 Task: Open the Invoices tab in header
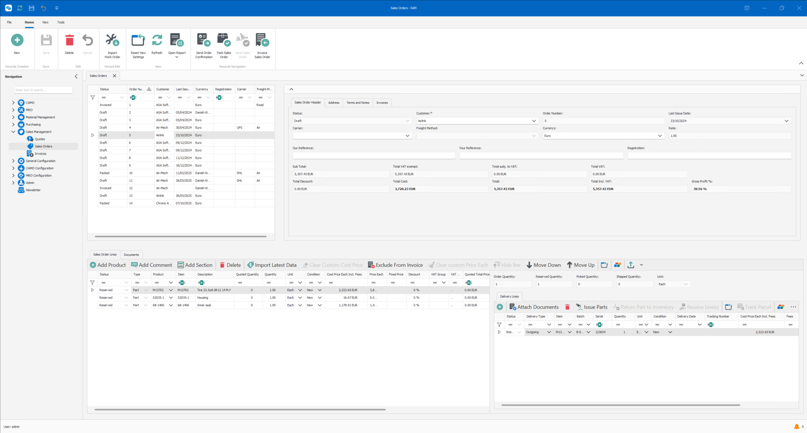[x=382, y=102]
